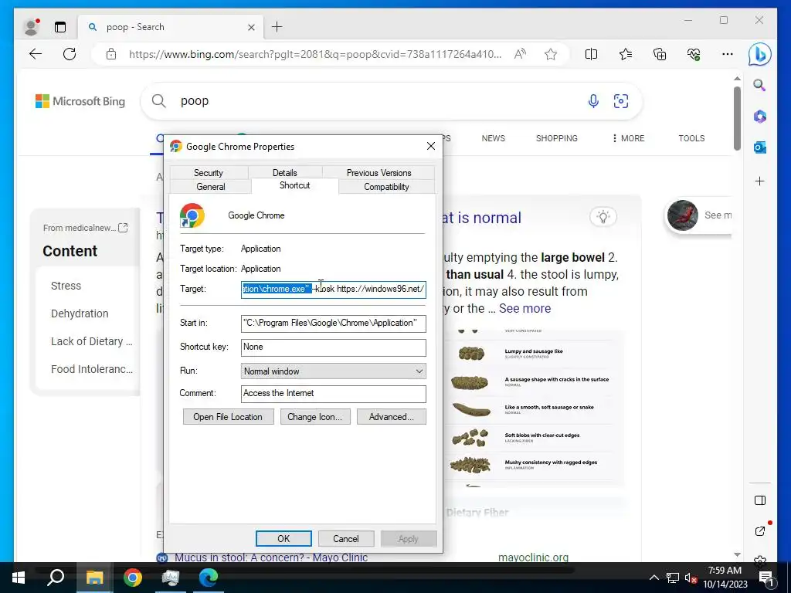Refresh the Bing search page

click(70, 54)
